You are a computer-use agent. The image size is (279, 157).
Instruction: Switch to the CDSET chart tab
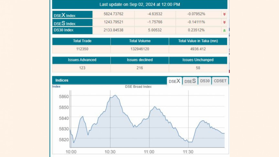coord(220,81)
